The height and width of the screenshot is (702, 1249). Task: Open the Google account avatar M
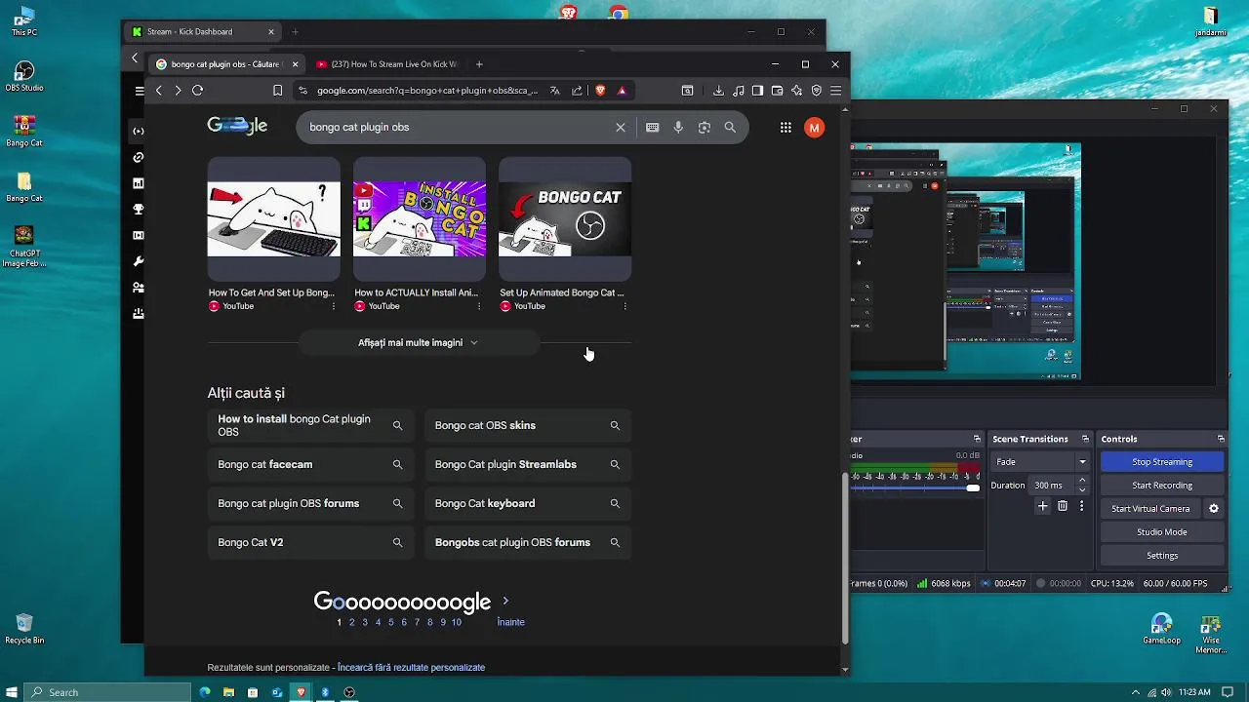click(x=814, y=128)
